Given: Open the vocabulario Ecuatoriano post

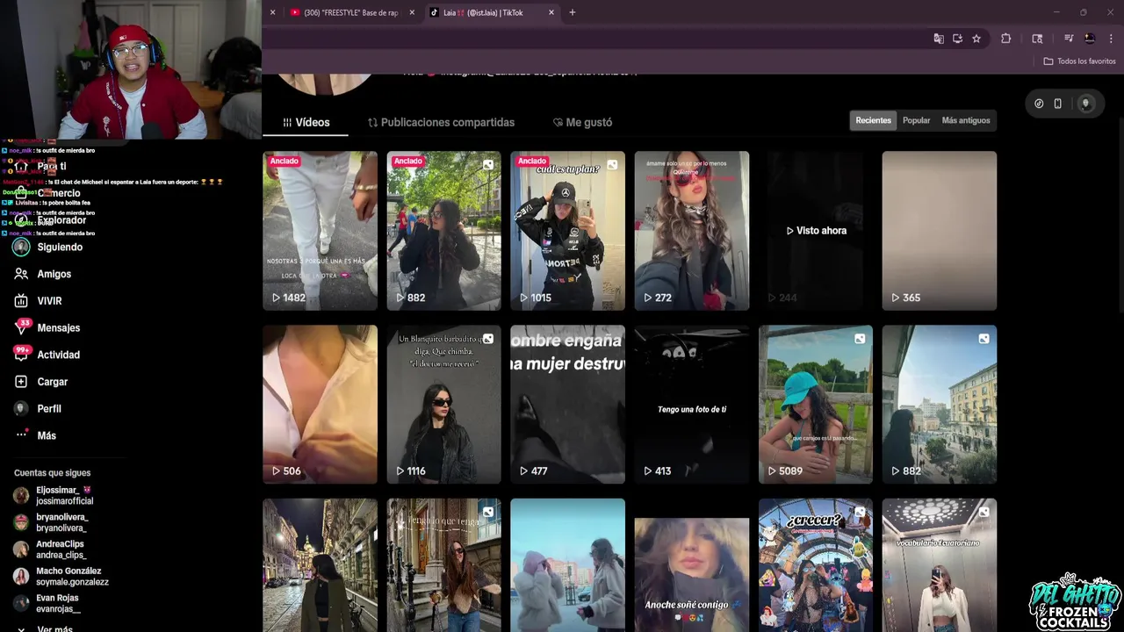Looking at the screenshot, I should 940,565.
